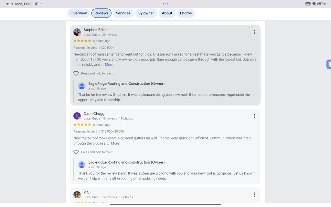The height and width of the screenshot is (207, 331).
Task: Tap K C's profile avatar
Action: [77, 194]
